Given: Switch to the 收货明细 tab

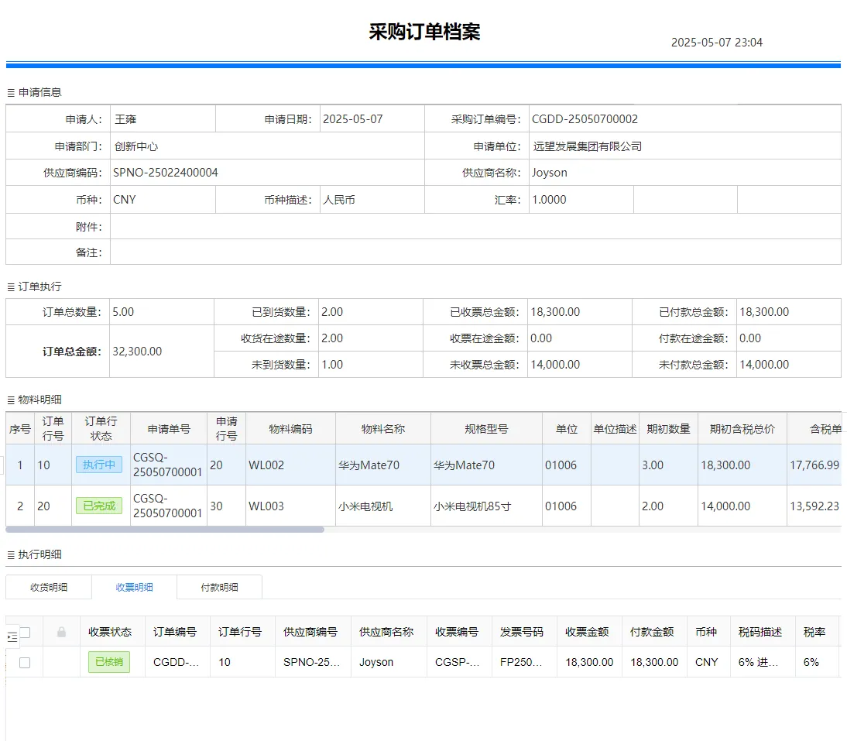Looking at the screenshot, I should [x=49, y=587].
